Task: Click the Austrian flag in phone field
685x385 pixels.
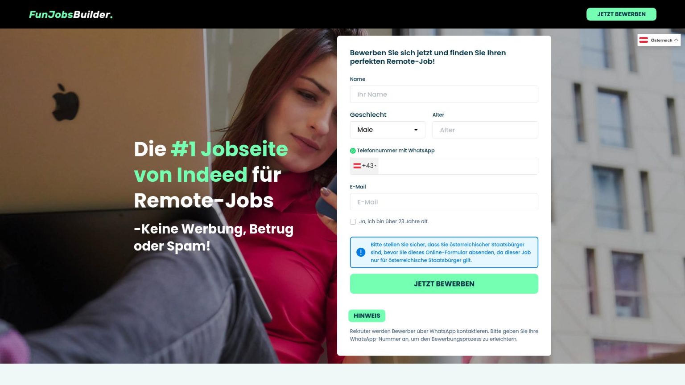Action: coord(357,166)
